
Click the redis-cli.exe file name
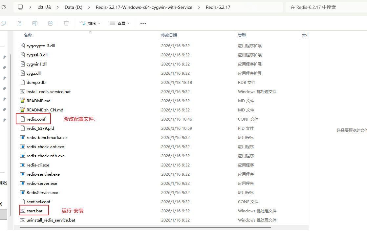coord(38,165)
